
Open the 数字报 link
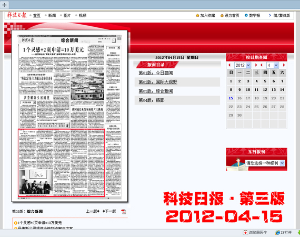[253, 15]
